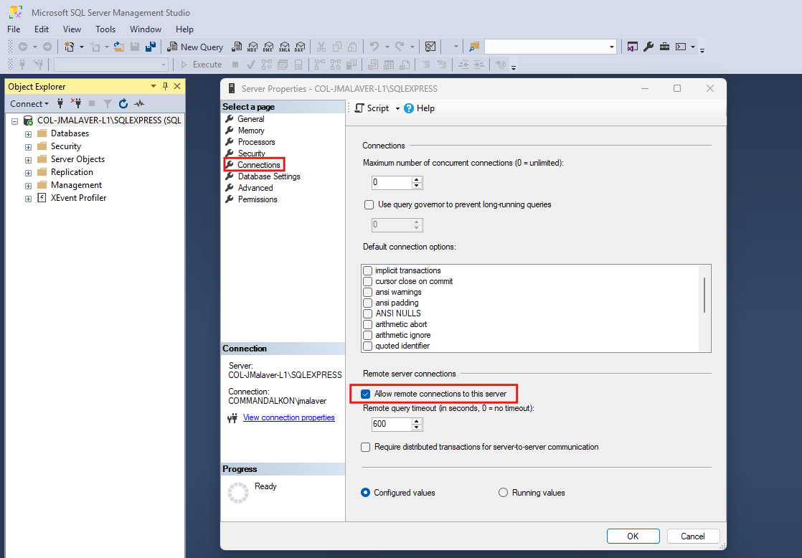Screen dimensions: 802x558
Task: Check ansi warnings option
Action: [367, 292]
